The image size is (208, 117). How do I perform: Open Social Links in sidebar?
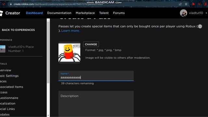click(x=7, y=109)
